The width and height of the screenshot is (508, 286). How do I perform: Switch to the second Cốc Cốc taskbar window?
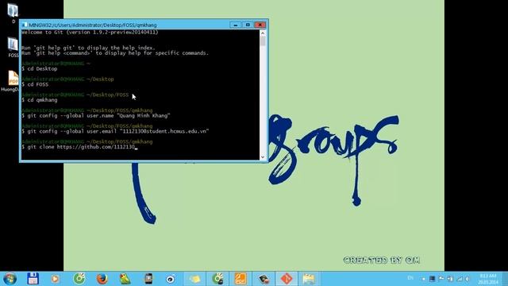[217, 279]
